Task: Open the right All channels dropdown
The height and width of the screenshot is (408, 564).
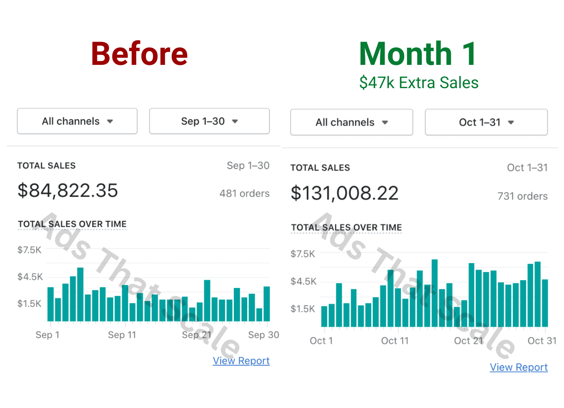Action: coord(351,122)
